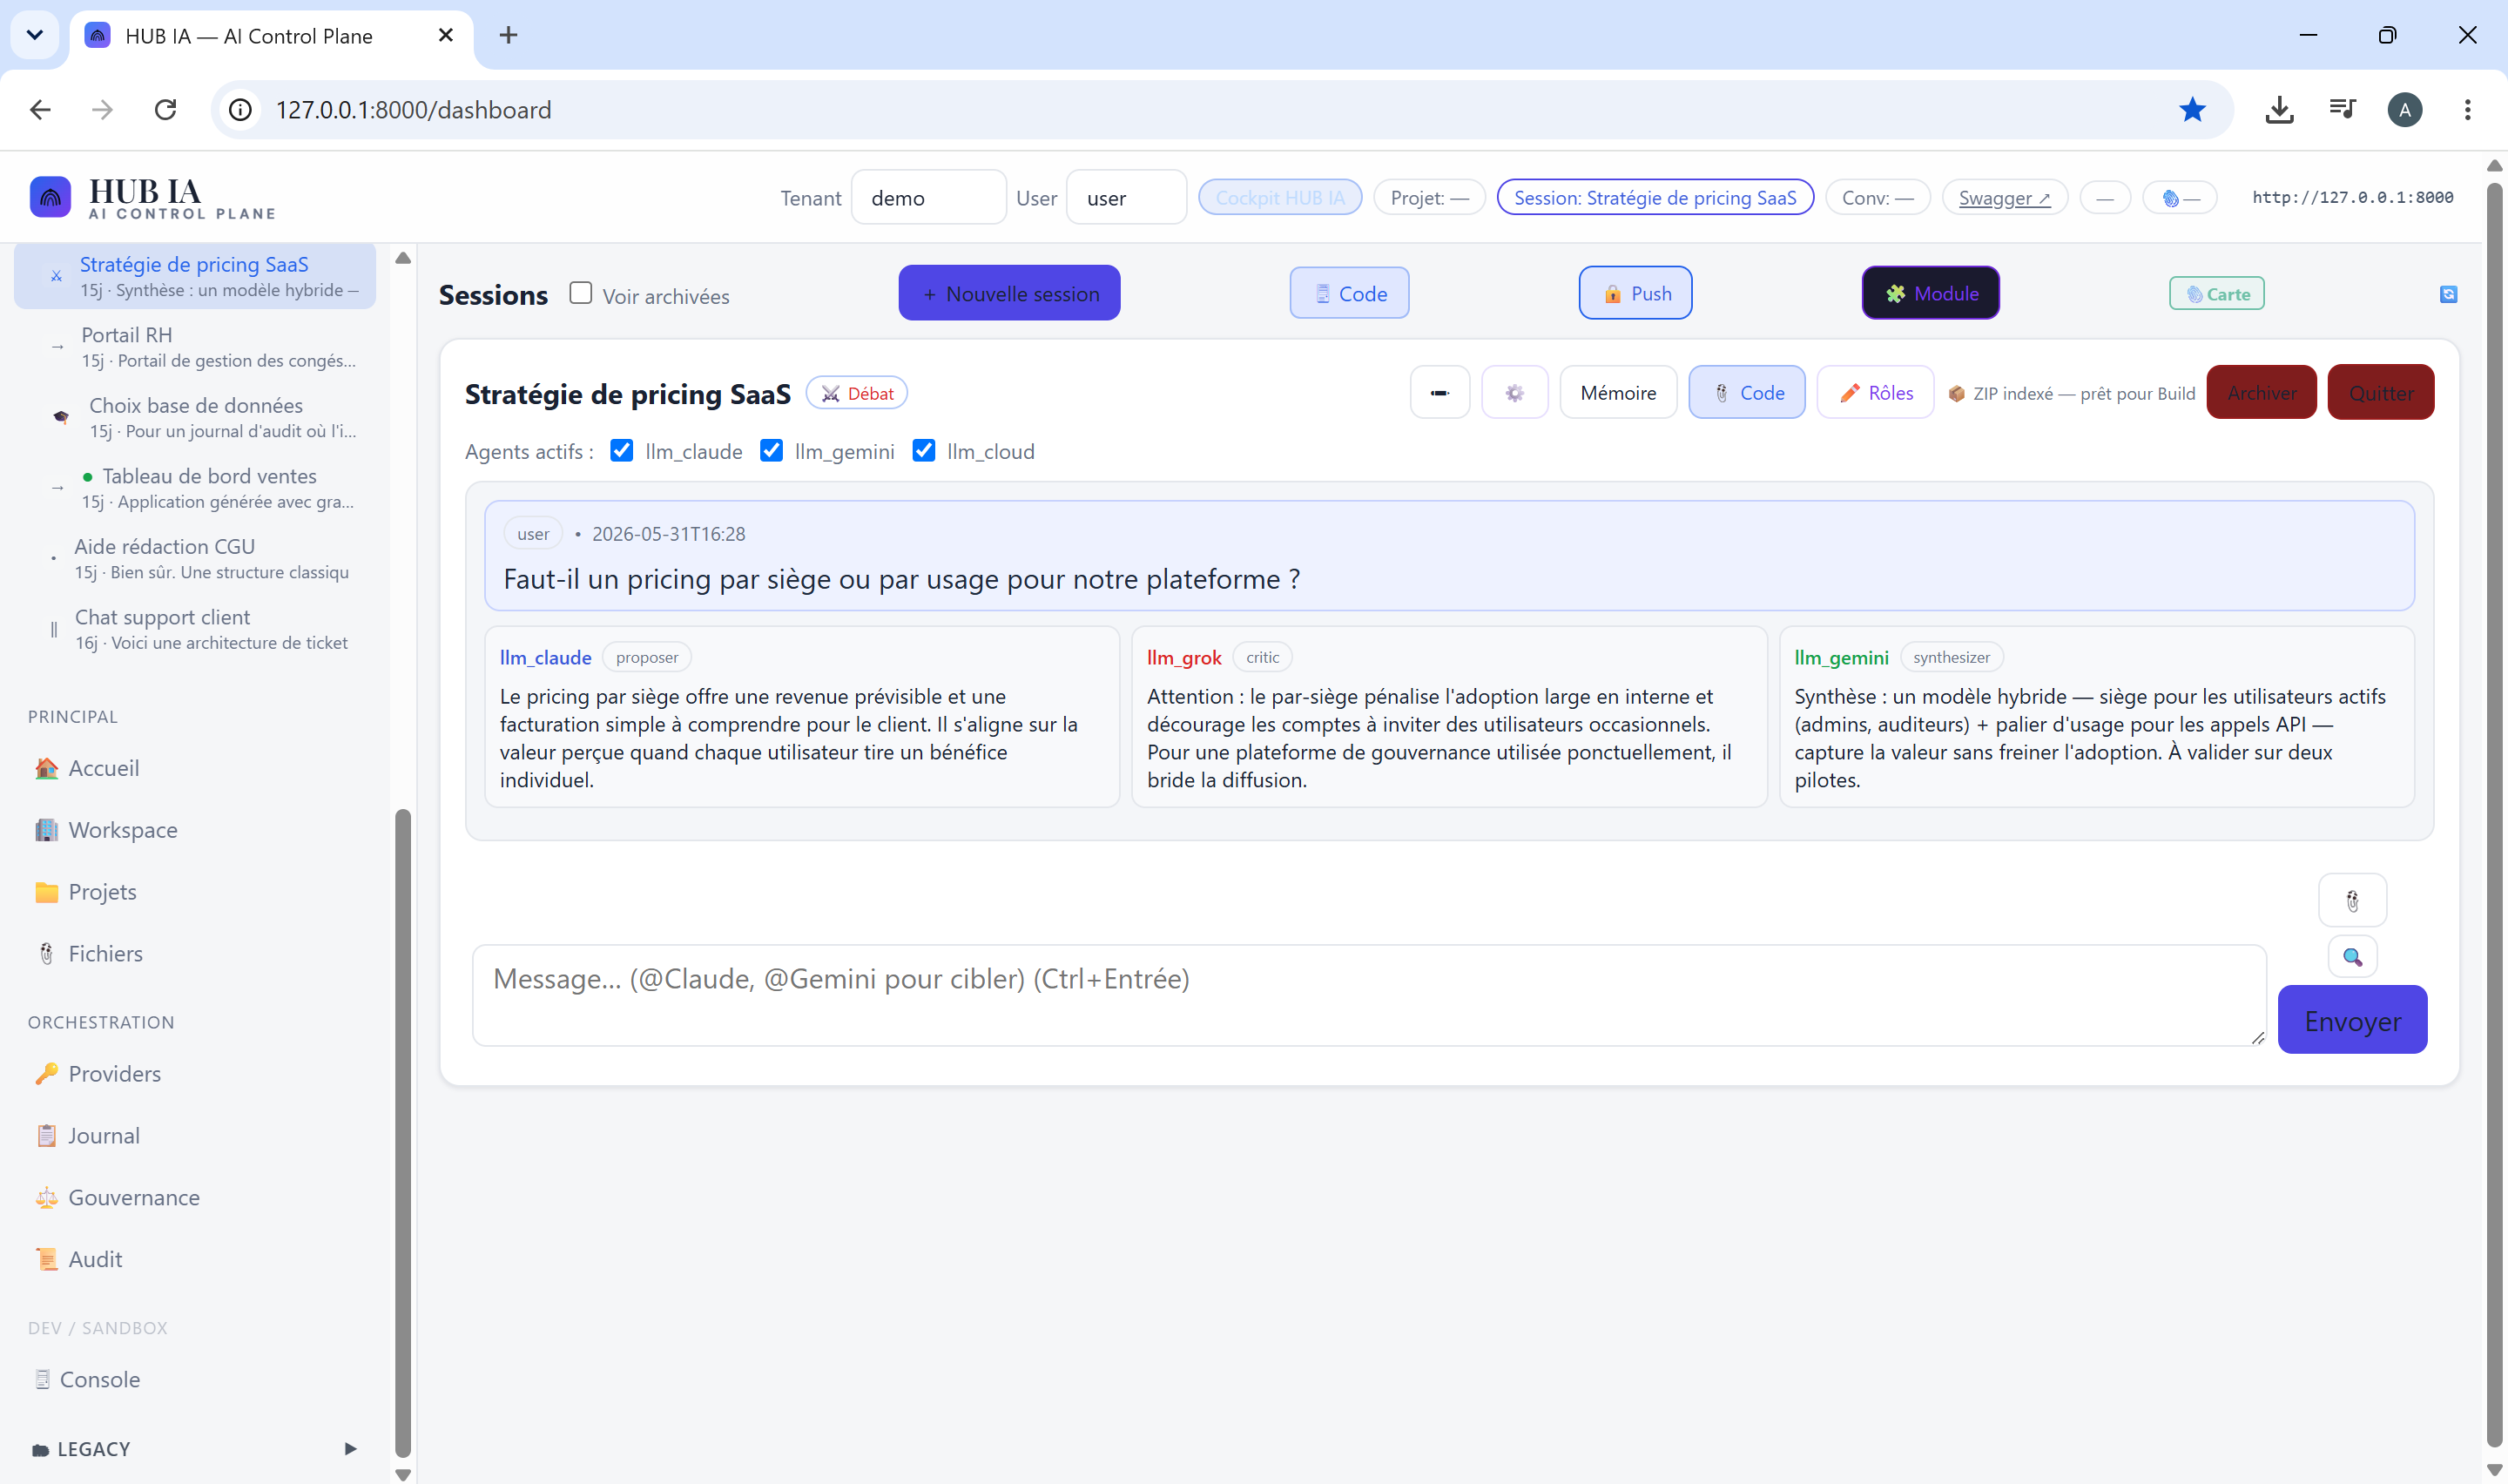The width and height of the screenshot is (2508, 1484).
Task: Click the Nouvelle session button
Action: point(1009,293)
